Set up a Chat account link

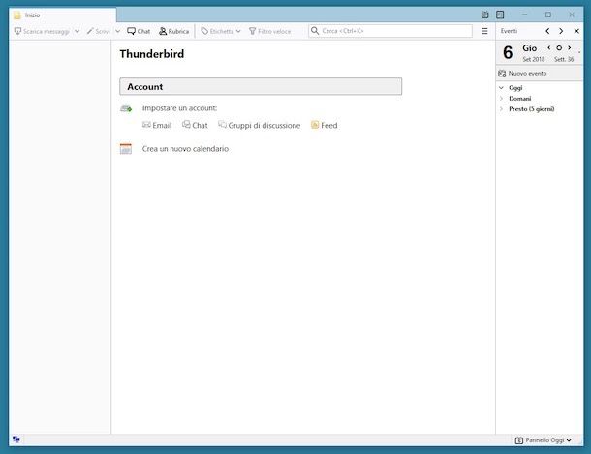195,126
